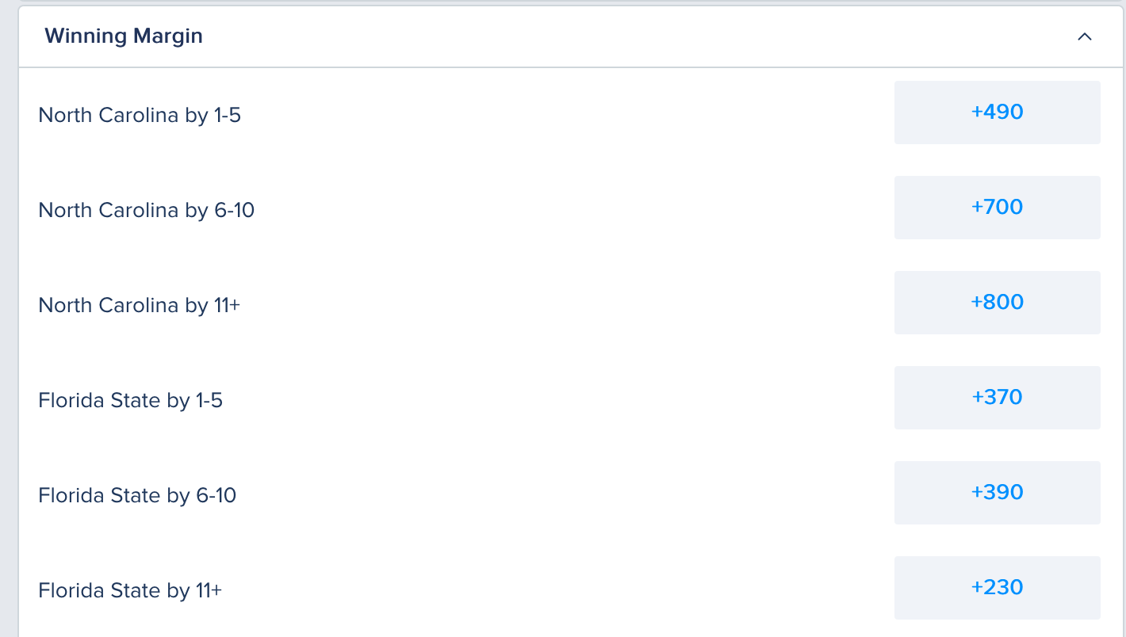Image resolution: width=1126 pixels, height=637 pixels.
Task: Collapse the Winning Margin section chevron
Action: (x=1084, y=36)
